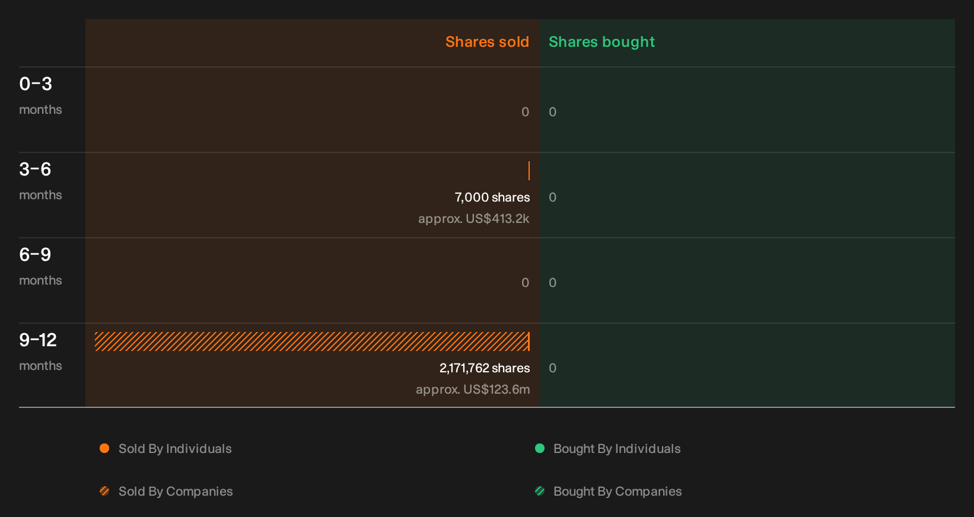Screen dimensions: 974x517
Task: Click the shares sold zero in 6-9 months row
Action: pos(525,283)
